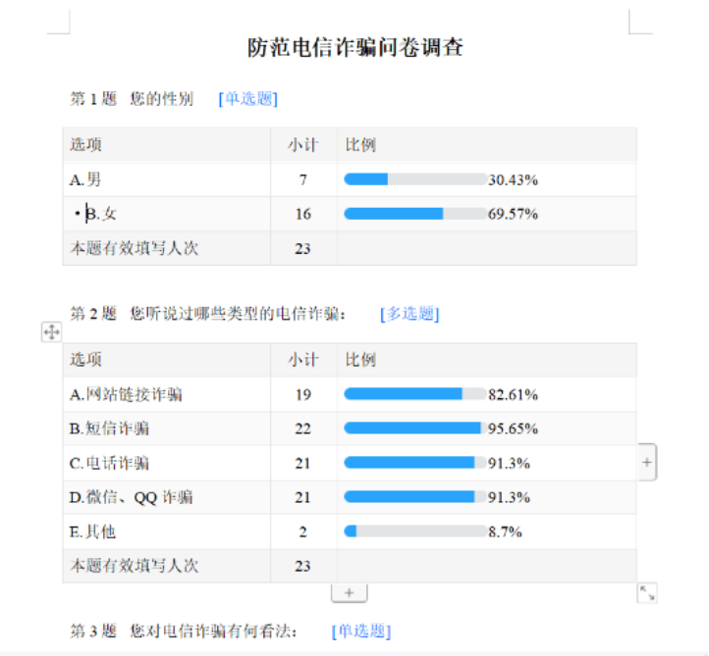Click the add column plus button right of table
This screenshot has width=709, height=656.
(647, 462)
